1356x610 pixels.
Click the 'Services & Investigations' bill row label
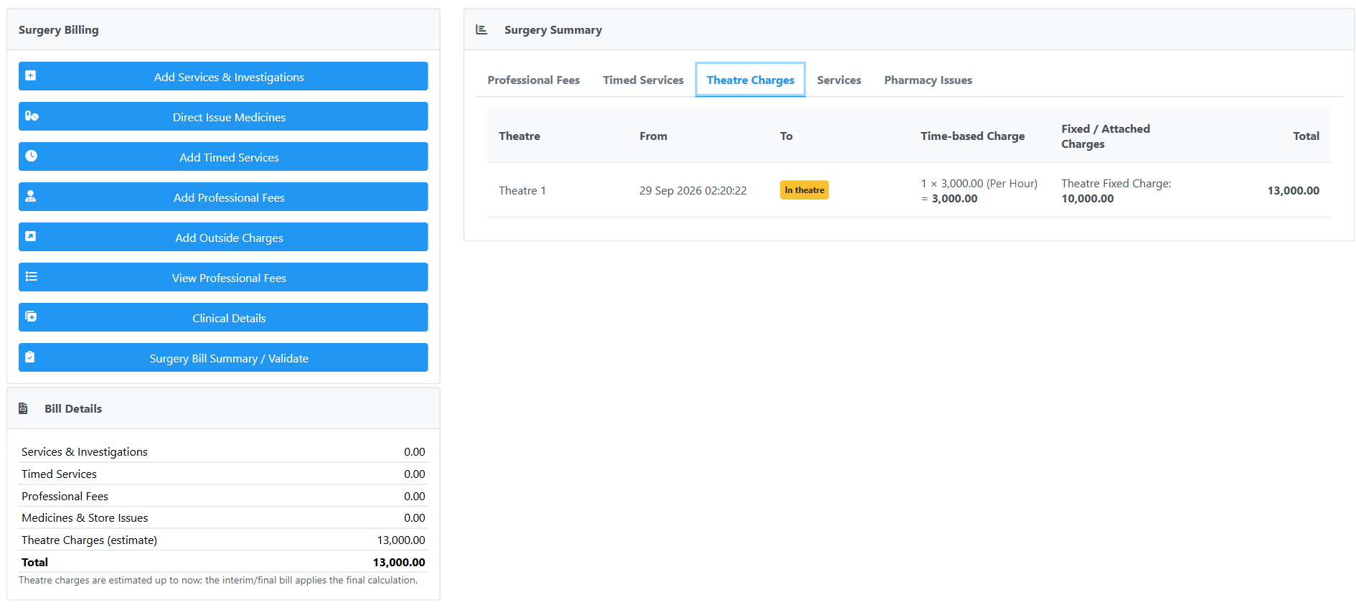tap(85, 451)
